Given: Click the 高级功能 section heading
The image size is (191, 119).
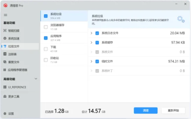Looking at the screenshot, I should tap(9, 79).
